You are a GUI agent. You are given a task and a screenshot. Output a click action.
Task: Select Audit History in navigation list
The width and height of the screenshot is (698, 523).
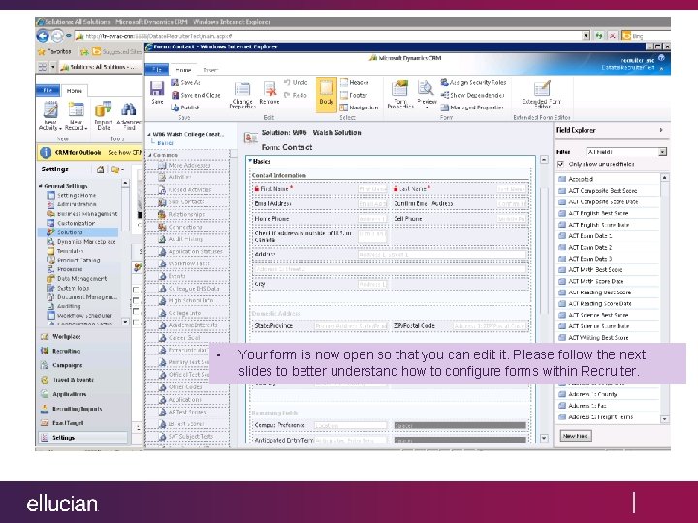click(x=185, y=239)
